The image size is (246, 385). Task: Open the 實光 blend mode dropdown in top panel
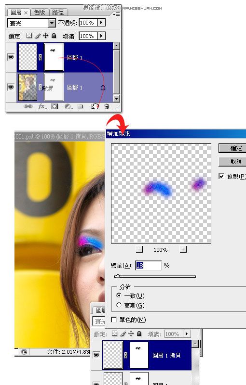click(52, 23)
